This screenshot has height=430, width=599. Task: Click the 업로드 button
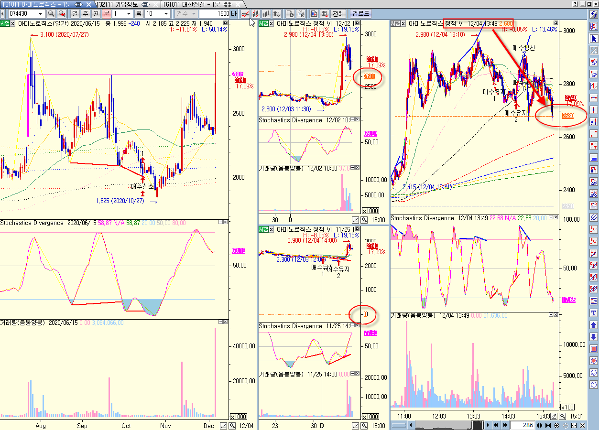(360, 14)
